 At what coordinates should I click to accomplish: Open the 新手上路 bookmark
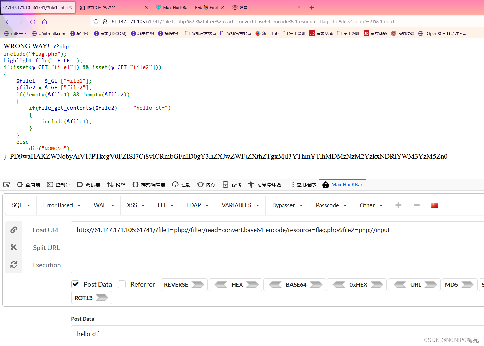[x=267, y=33]
